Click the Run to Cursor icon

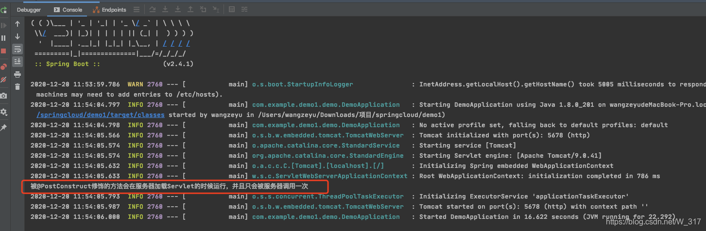pos(216,10)
